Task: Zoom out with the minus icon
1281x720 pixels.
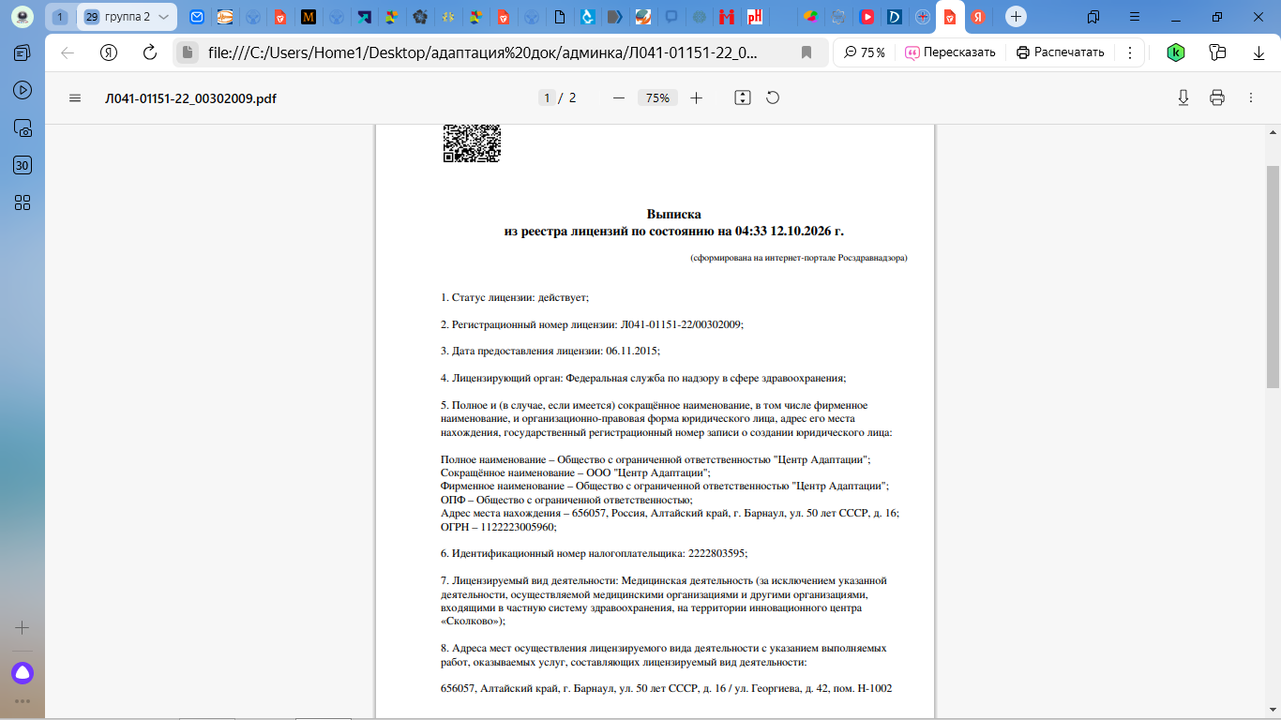Action: click(619, 97)
